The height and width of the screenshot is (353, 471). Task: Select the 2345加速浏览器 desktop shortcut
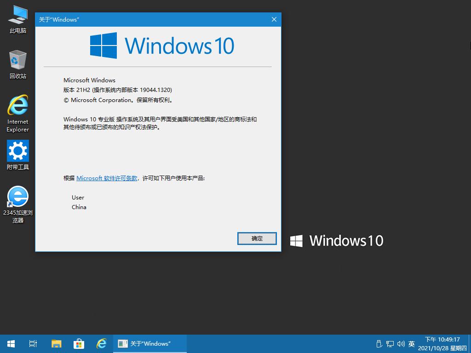18,205
